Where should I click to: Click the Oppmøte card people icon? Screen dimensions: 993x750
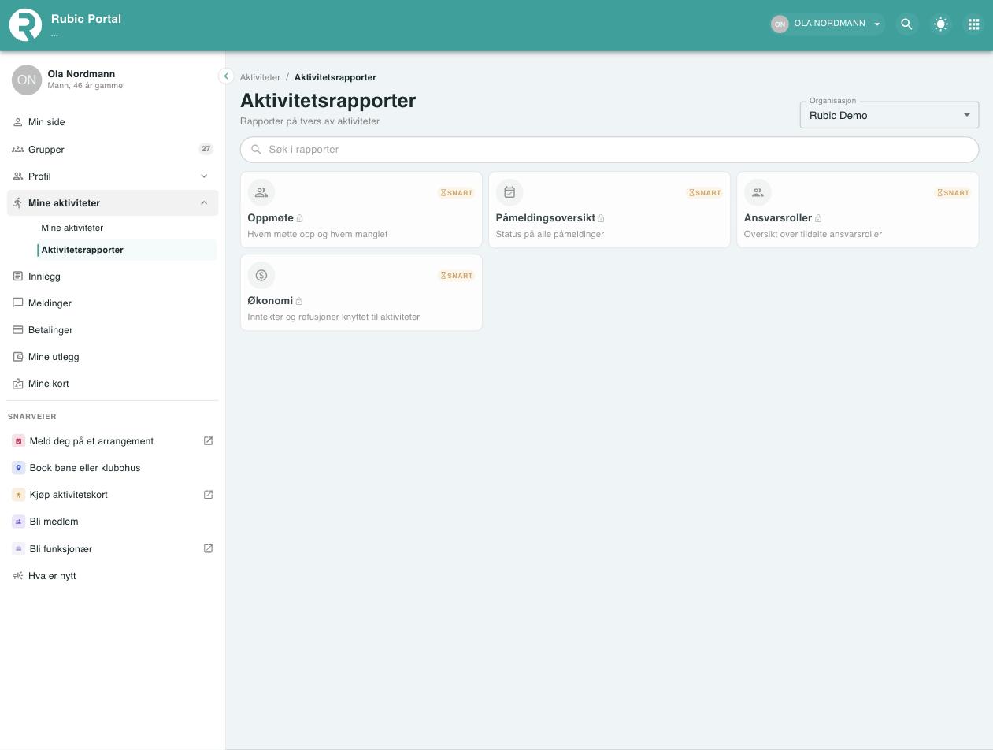(x=261, y=192)
